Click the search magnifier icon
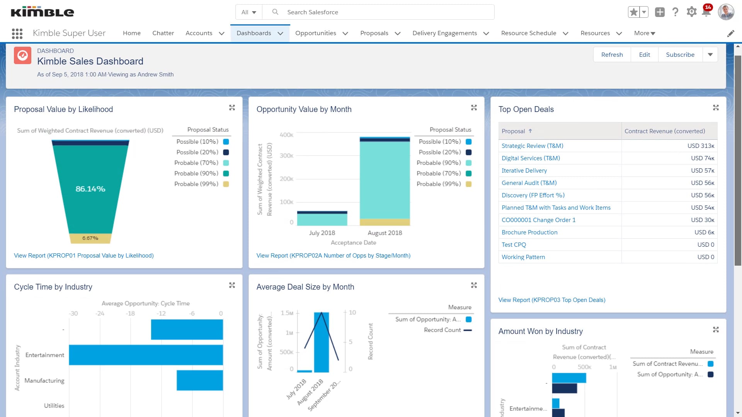Screen dimensions: 742x417 (275, 12)
